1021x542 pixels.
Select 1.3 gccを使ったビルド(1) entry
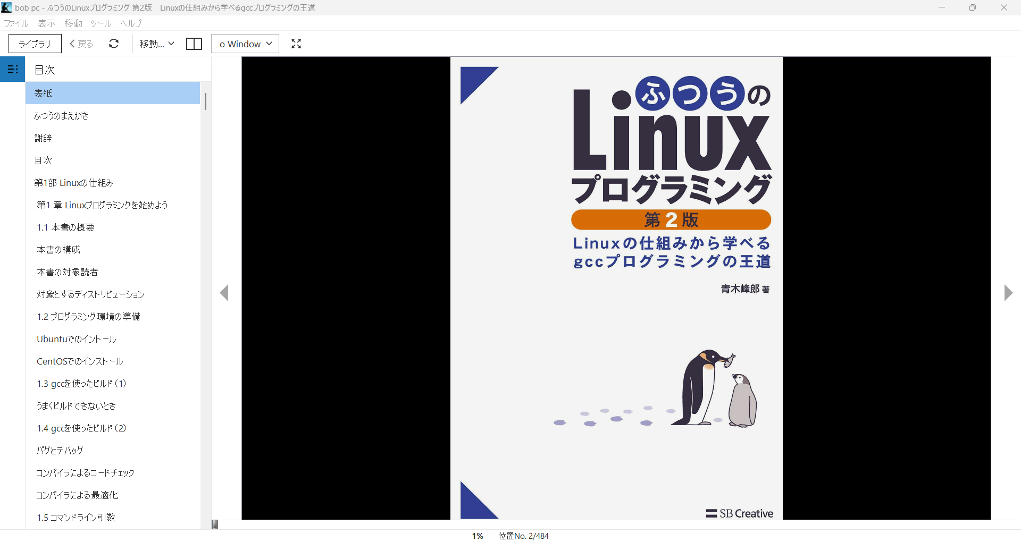[x=113, y=383]
